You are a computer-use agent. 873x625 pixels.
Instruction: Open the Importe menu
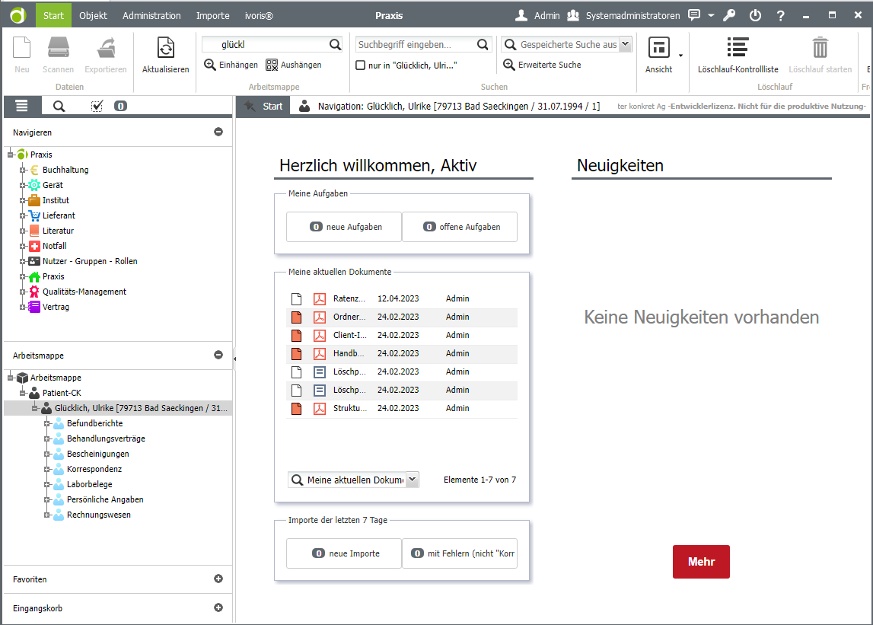click(212, 15)
